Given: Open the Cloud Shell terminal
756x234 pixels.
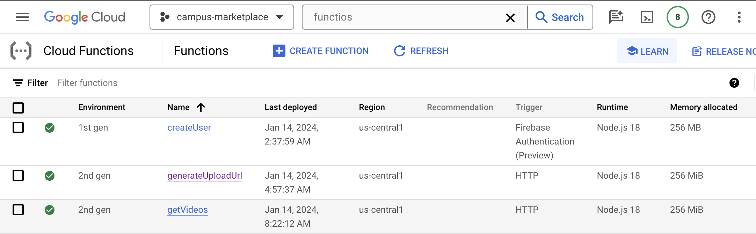Looking at the screenshot, I should coord(647,17).
